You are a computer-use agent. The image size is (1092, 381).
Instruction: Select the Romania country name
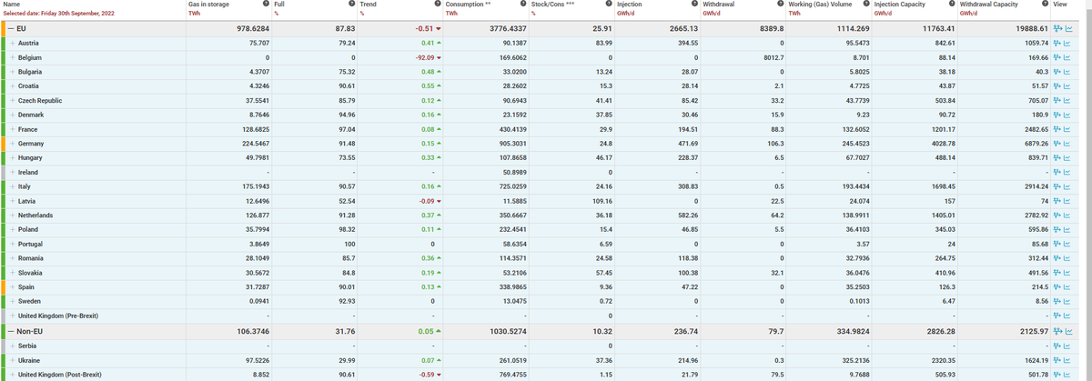[x=31, y=258]
